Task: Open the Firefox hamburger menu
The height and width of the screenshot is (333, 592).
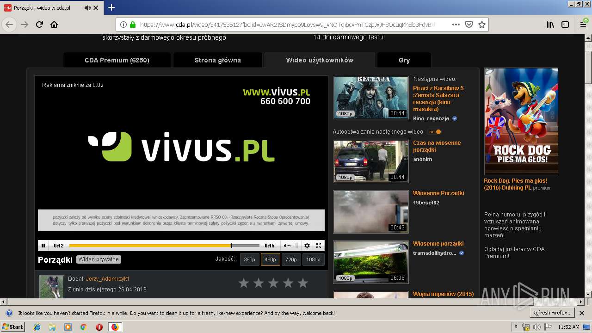Action: (x=583, y=25)
